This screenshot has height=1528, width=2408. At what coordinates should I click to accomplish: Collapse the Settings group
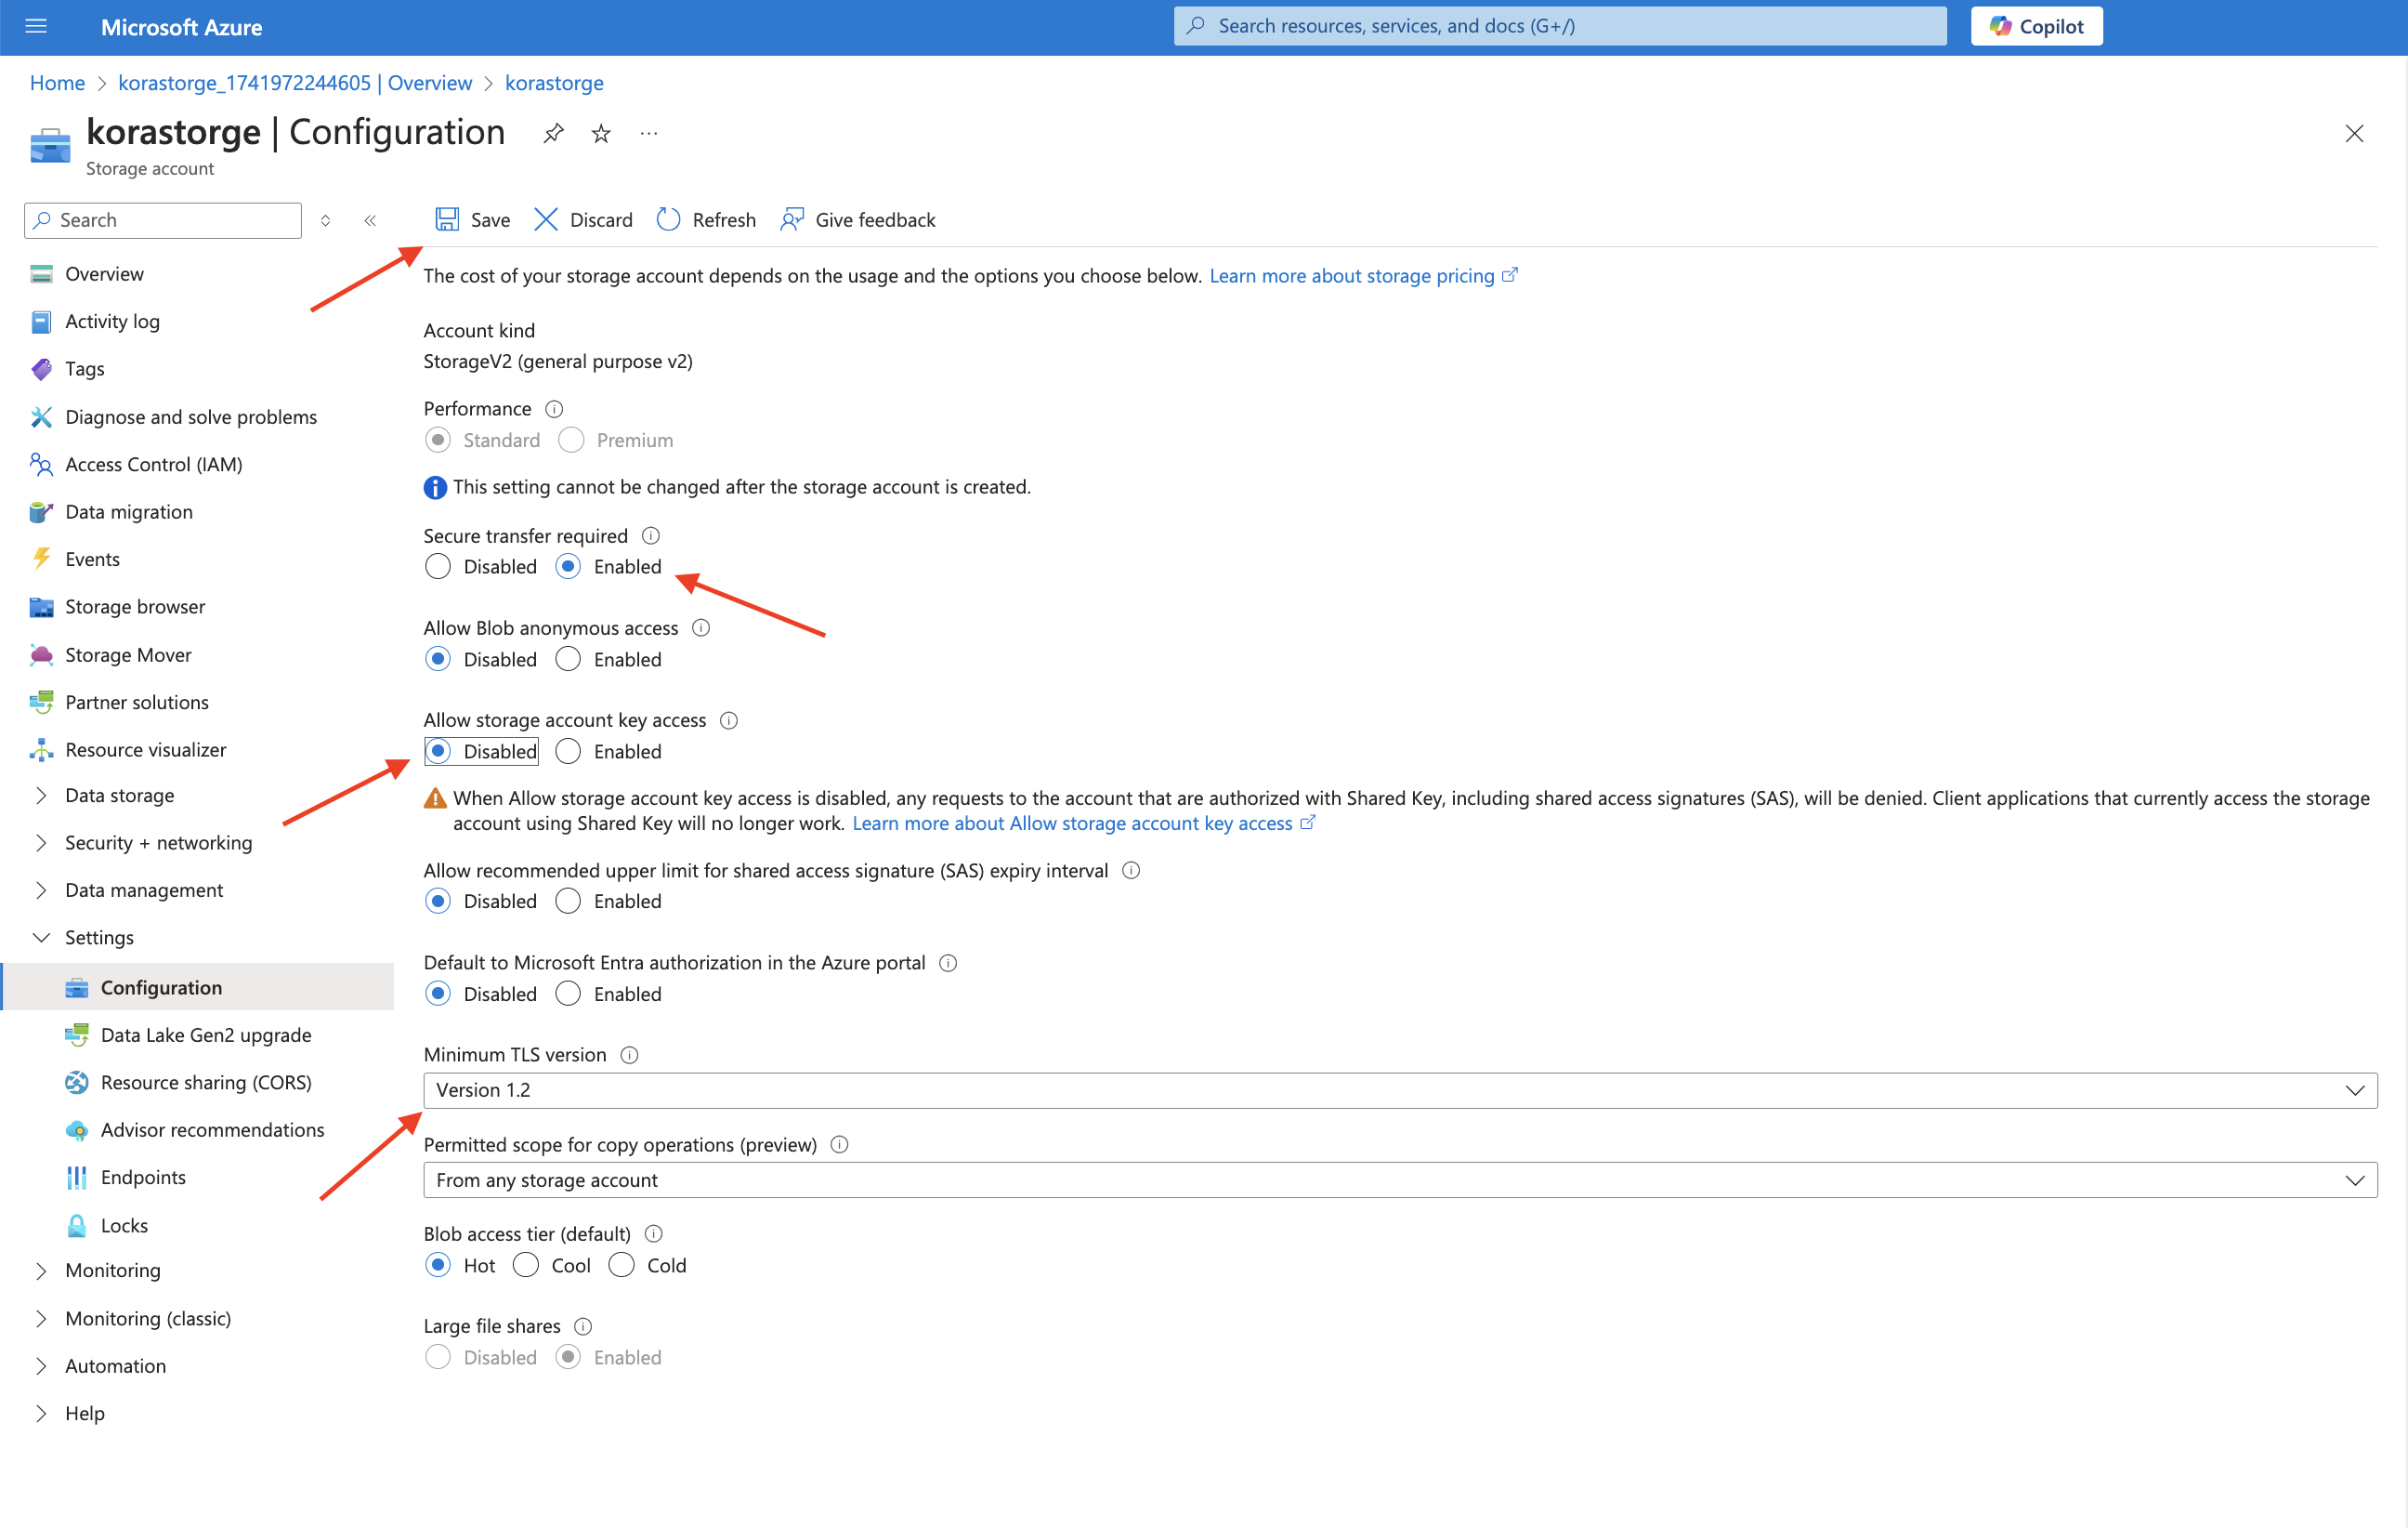[x=41, y=938]
